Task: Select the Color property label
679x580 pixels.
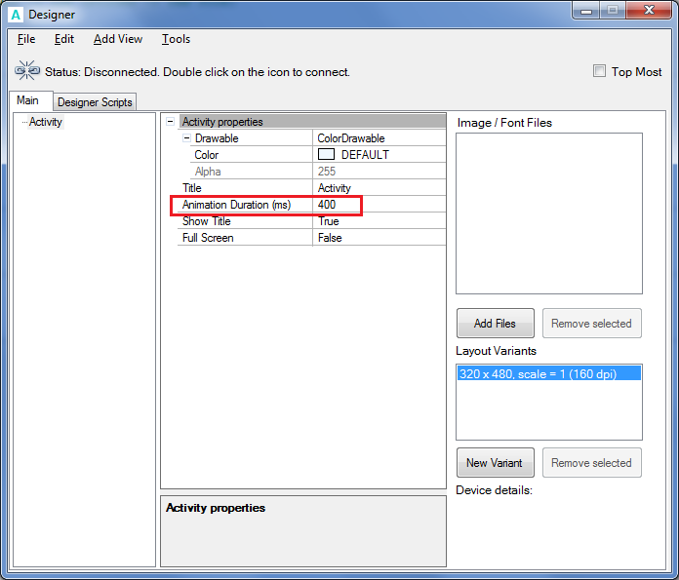Action: pos(207,155)
